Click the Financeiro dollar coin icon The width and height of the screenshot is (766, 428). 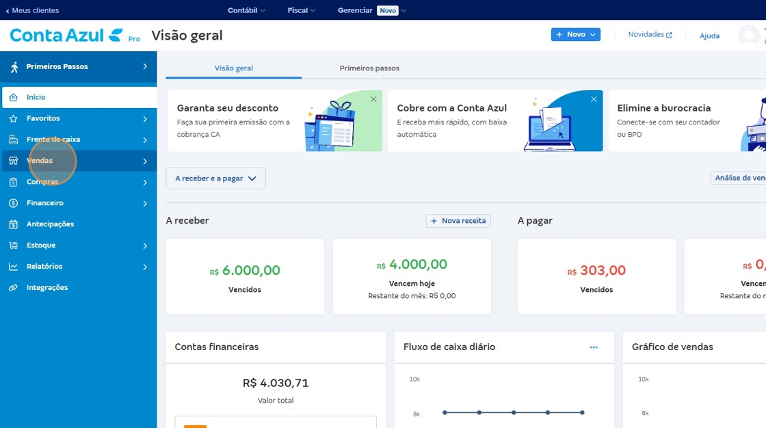[x=13, y=203]
